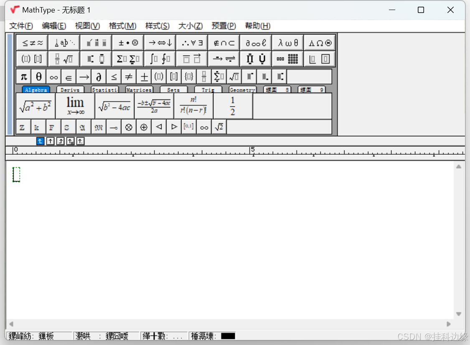Open the underbar and overbar templates palette
Screen dimensions: 470x345
tap(192, 59)
